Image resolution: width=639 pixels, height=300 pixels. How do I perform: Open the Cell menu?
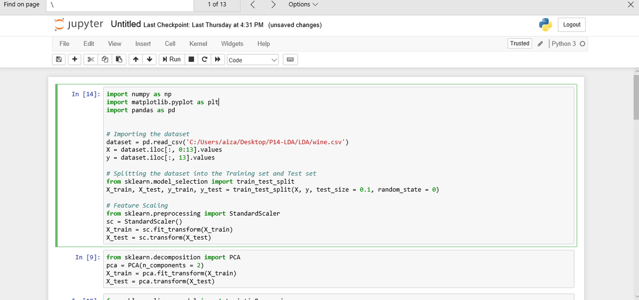170,44
